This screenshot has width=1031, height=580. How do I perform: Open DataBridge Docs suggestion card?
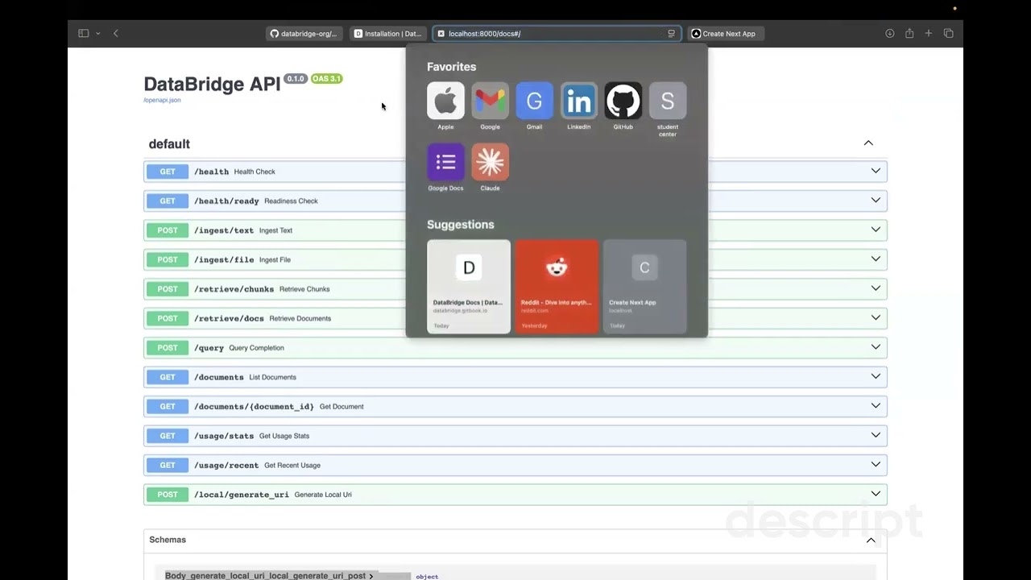pyautogui.click(x=469, y=286)
